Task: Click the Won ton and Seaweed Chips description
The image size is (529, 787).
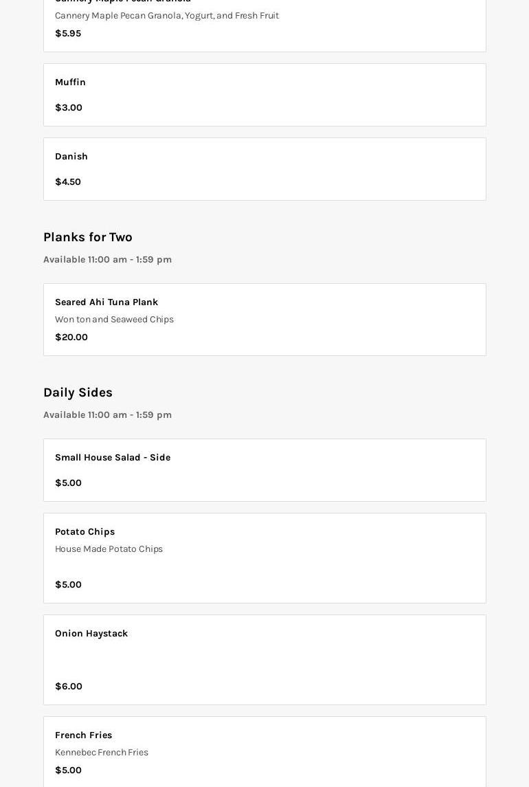Action: 114,320
